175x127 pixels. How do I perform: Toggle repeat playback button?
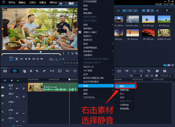coord(38,59)
